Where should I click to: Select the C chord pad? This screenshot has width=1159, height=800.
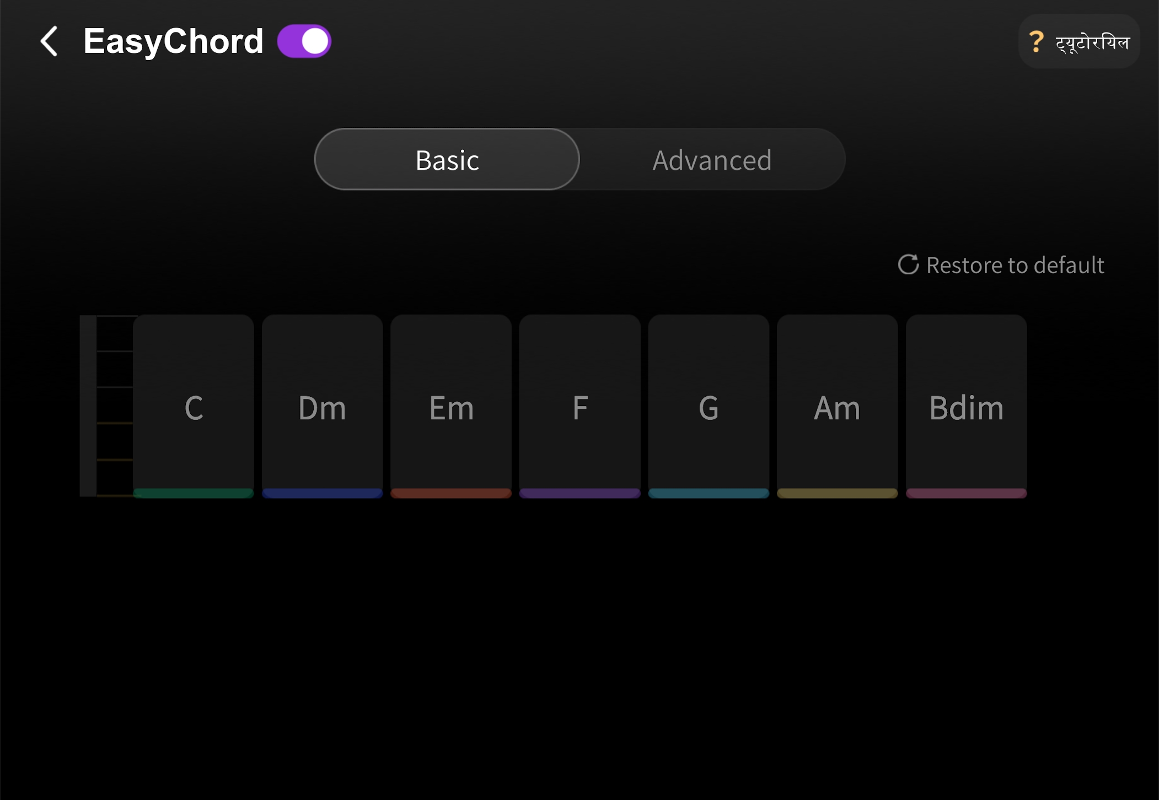(x=194, y=408)
